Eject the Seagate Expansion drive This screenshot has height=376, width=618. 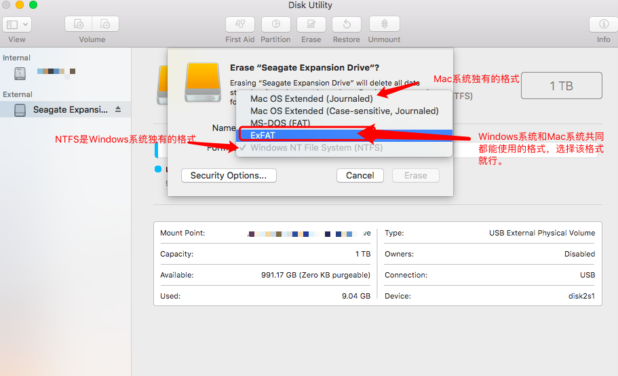click(118, 109)
